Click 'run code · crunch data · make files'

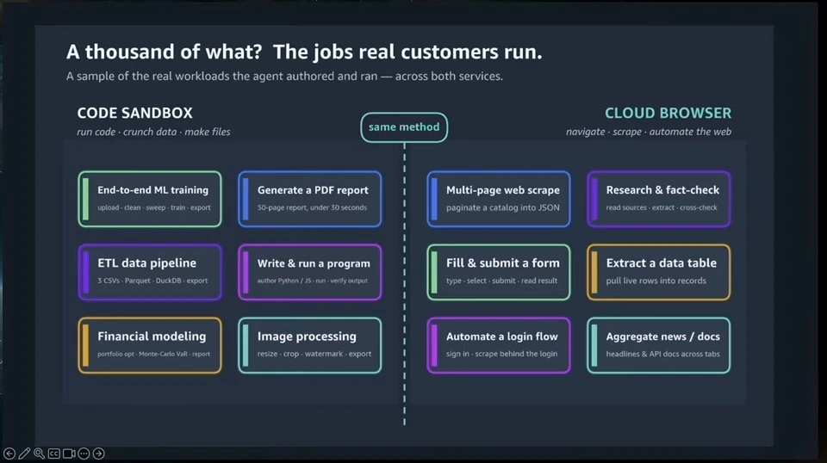coord(153,132)
